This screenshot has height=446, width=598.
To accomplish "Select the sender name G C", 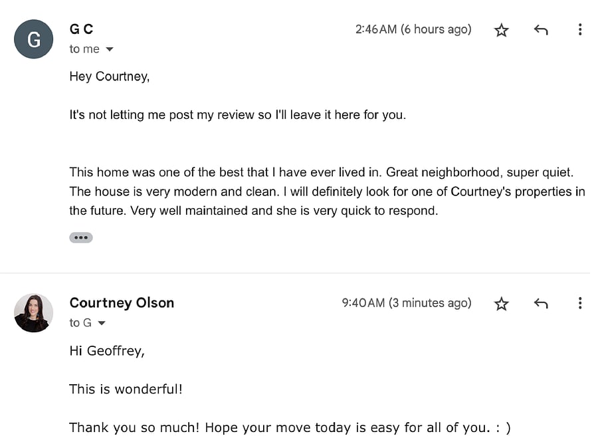I will click(81, 29).
